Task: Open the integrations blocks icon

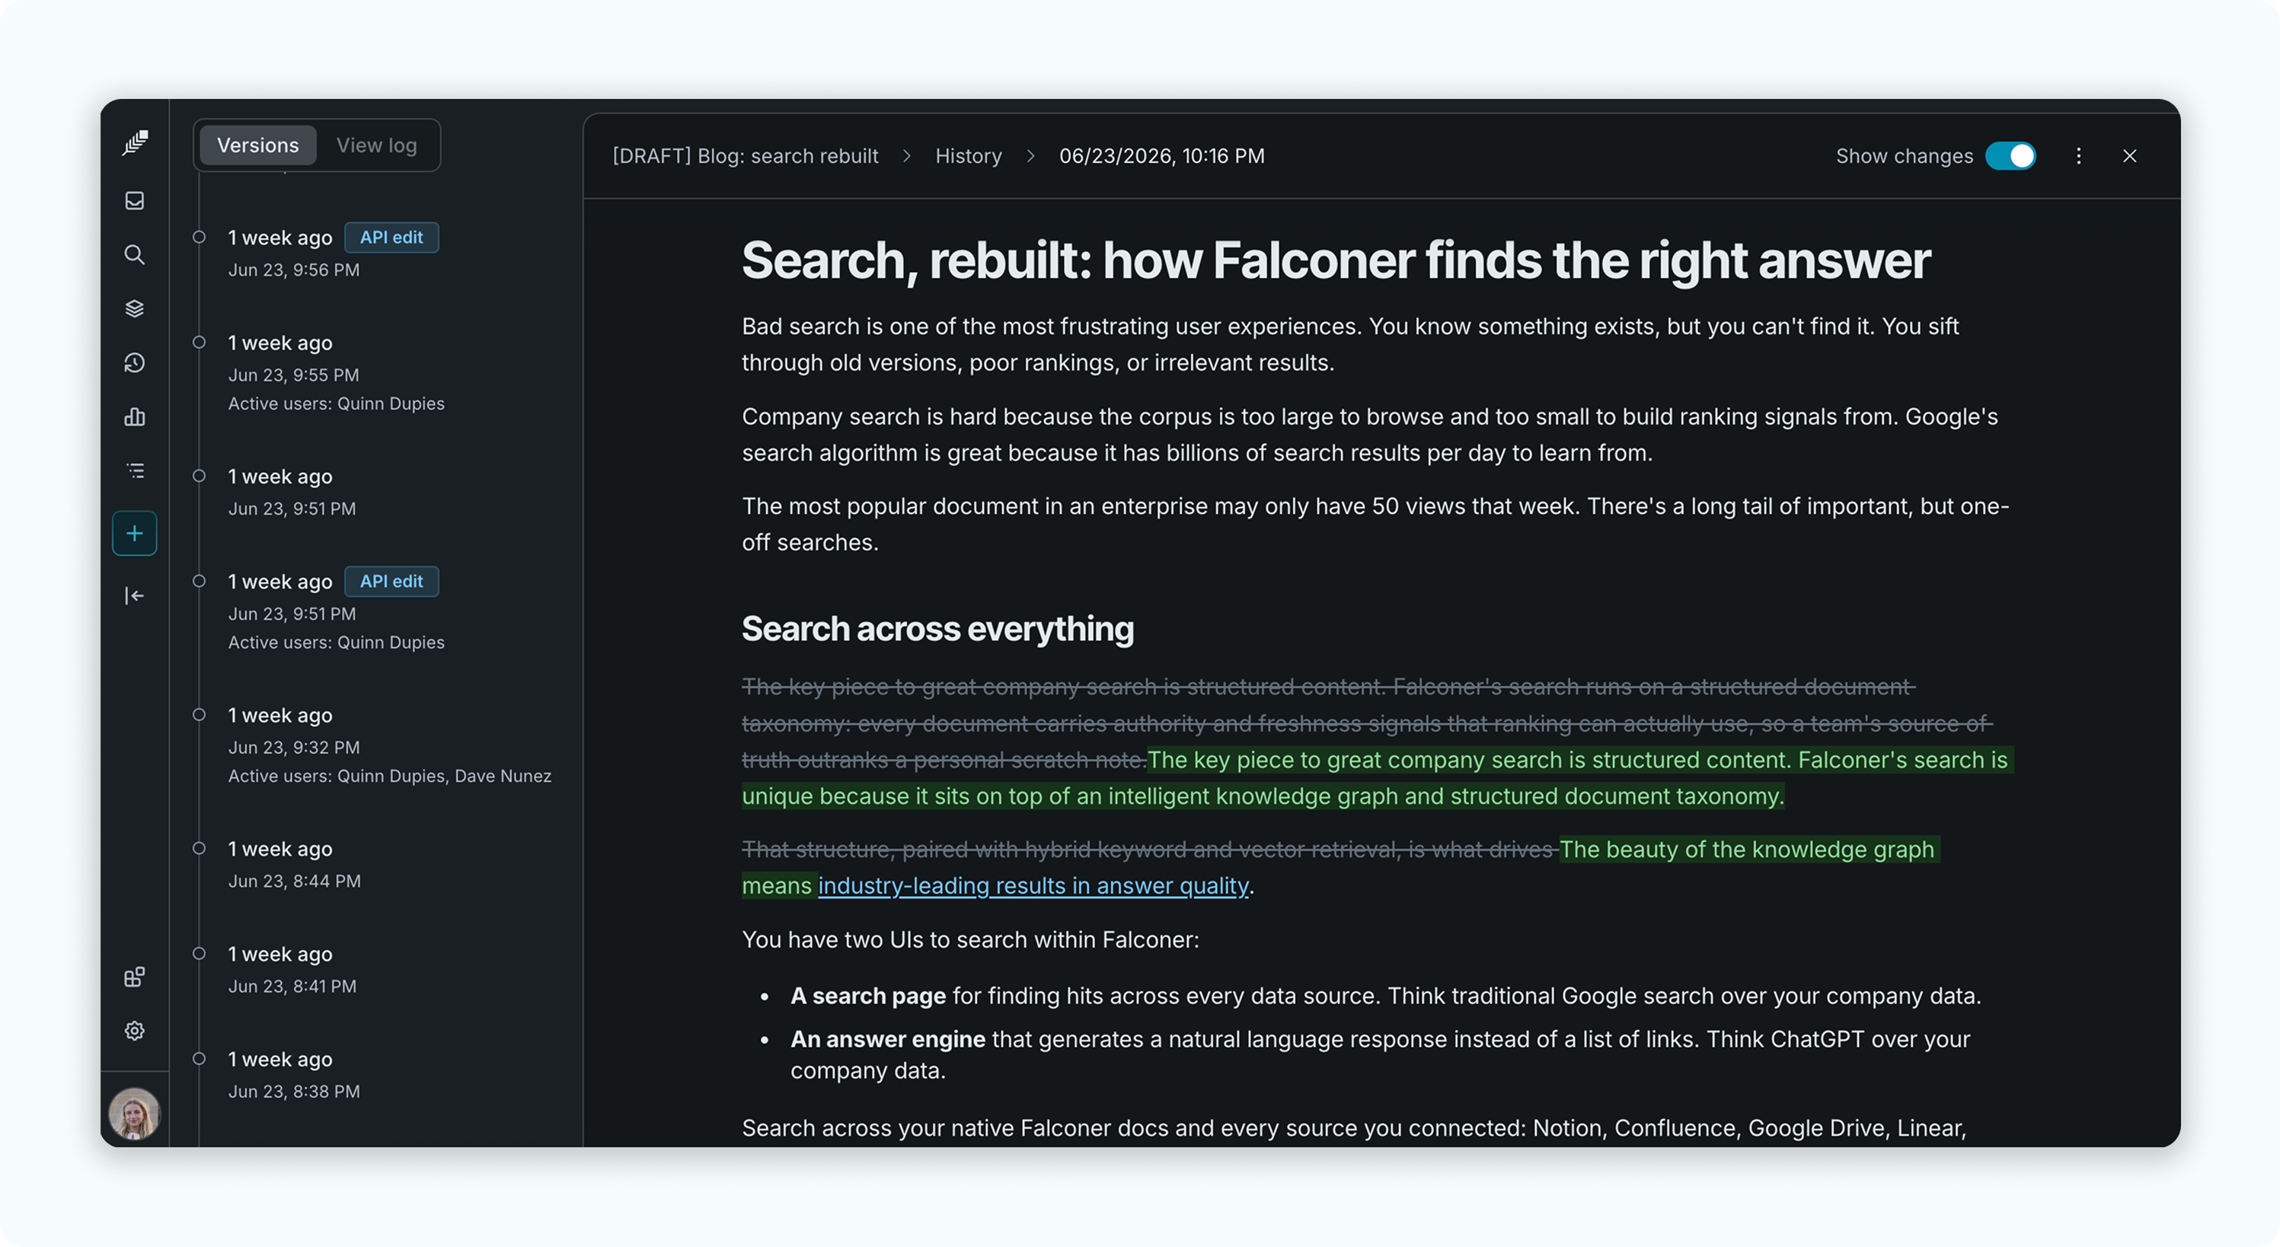Action: [x=135, y=977]
